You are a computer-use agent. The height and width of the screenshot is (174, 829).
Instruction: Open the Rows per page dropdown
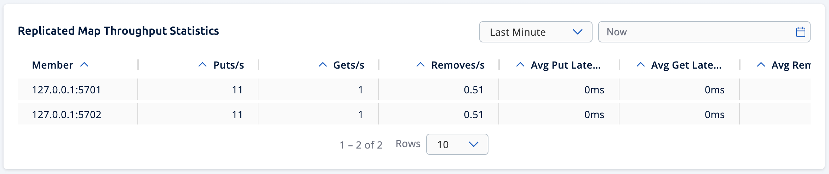pos(457,144)
